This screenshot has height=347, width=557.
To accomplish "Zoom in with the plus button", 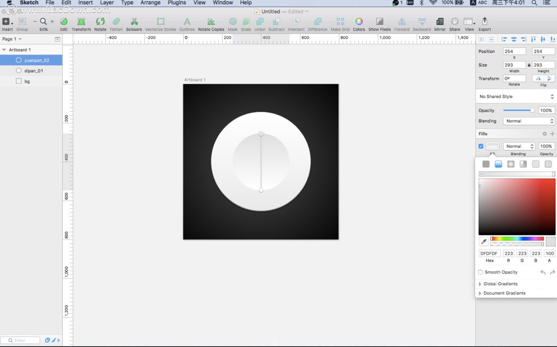I will pos(52,21).
